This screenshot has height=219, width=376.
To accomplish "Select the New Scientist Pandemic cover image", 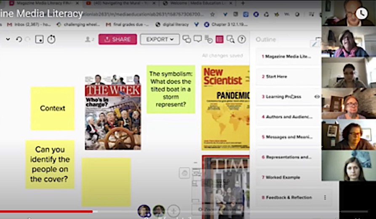I will [226, 108].
